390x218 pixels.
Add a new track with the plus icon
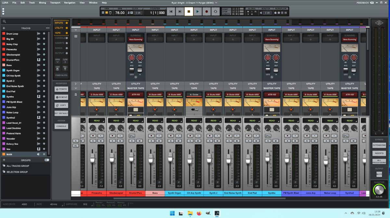[4, 28]
